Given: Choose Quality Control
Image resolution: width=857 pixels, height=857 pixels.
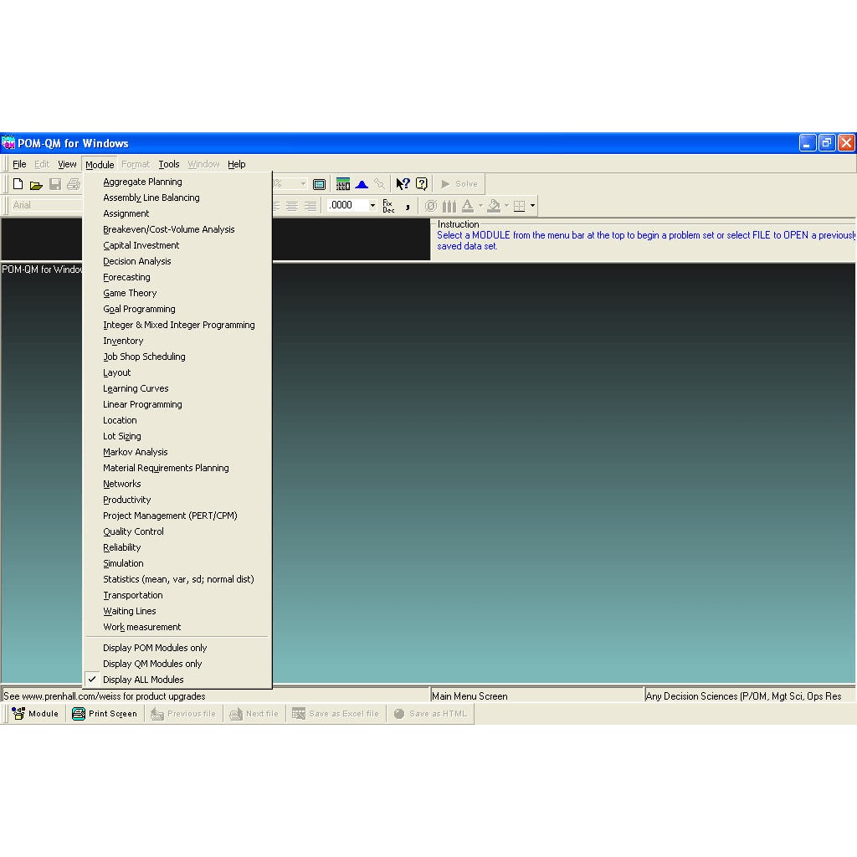Looking at the screenshot, I should pyautogui.click(x=177, y=531).
